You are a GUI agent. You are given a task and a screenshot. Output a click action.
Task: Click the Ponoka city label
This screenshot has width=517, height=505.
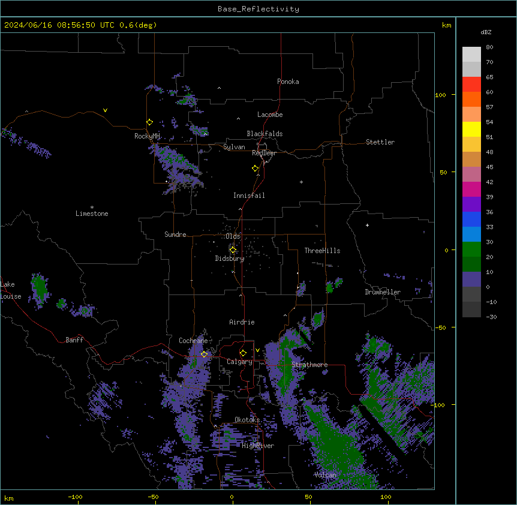coord(288,82)
